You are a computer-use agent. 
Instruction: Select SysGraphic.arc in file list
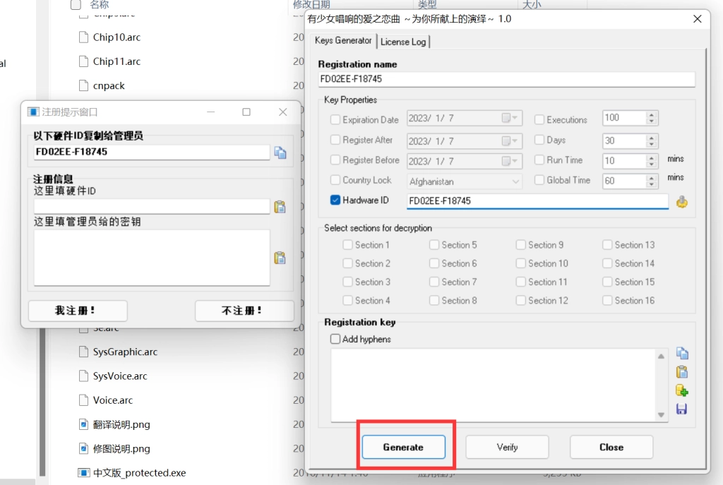click(125, 352)
